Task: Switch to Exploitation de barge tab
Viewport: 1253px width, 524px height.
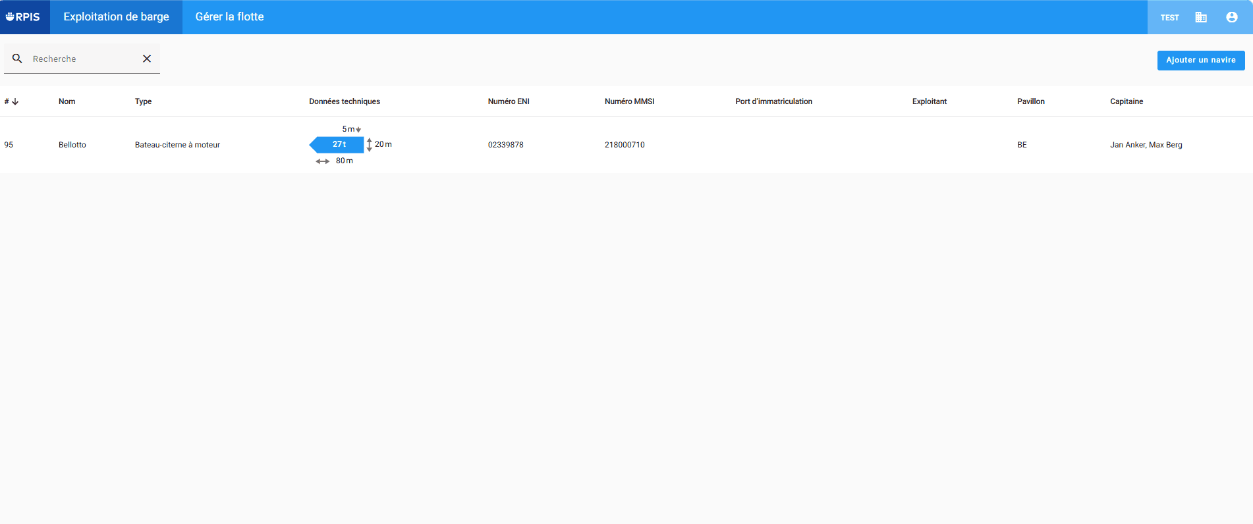Action: pos(116,17)
